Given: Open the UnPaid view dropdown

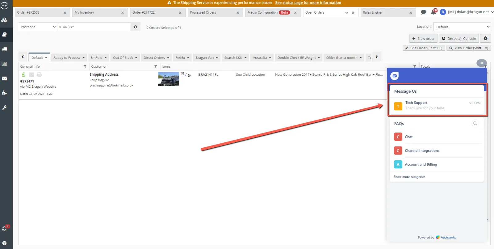Looking at the screenshot, I should coord(106,58).
